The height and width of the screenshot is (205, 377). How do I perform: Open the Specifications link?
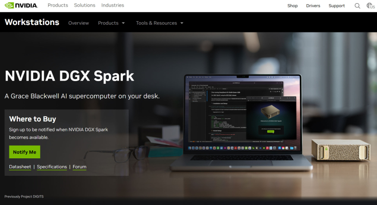click(52, 167)
